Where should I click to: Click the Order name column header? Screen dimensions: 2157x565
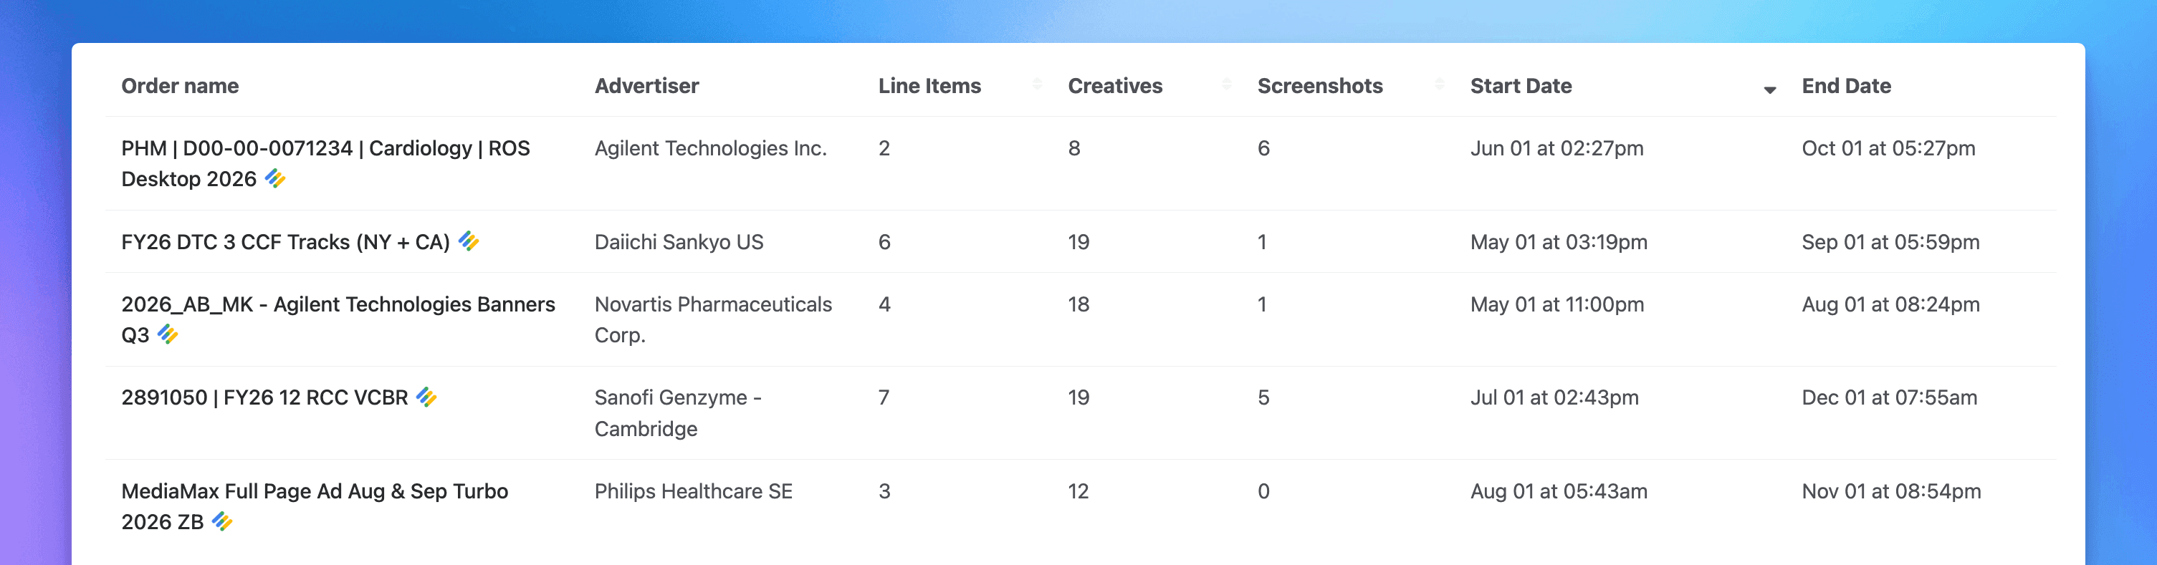pos(180,85)
